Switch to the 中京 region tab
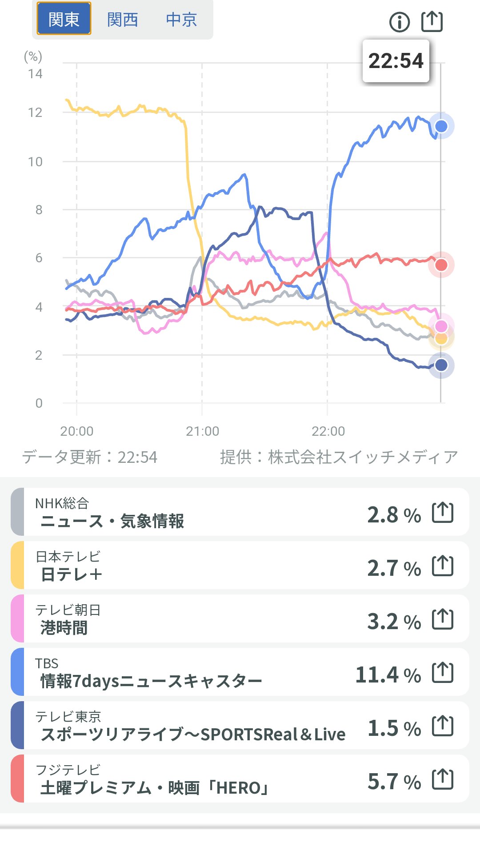This screenshot has height=843, width=480. pyautogui.click(x=181, y=19)
